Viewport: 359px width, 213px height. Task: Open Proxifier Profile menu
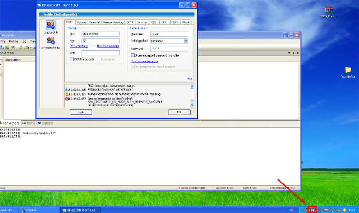pyautogui.click(x=13, y=41)
